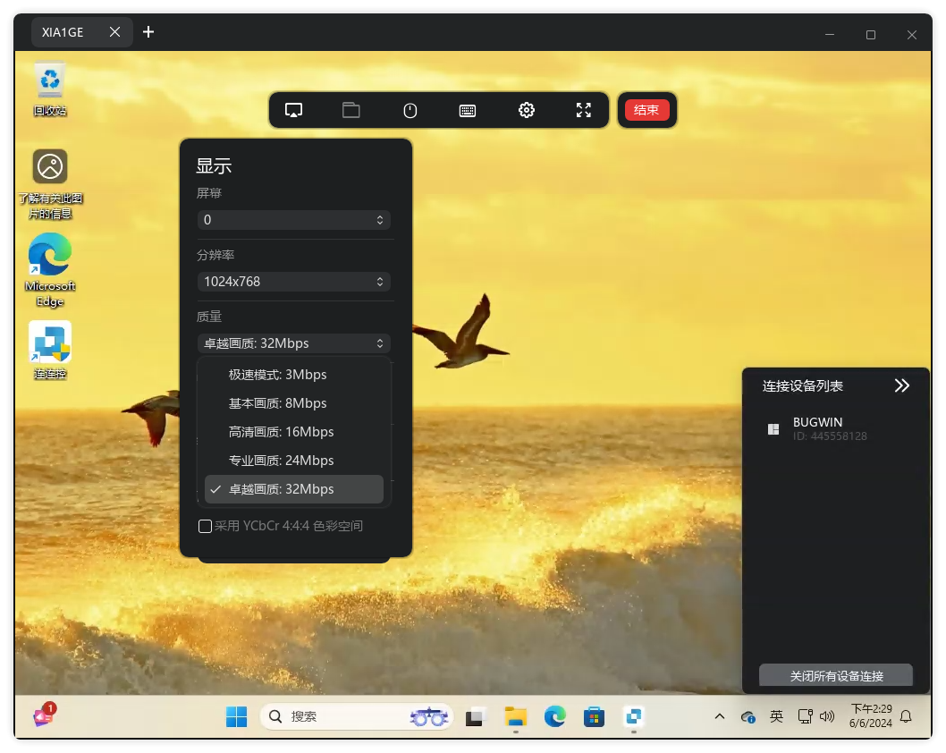946x753 pixels.
Task: Click the widgets icon with badge 1
Action: 44,716
